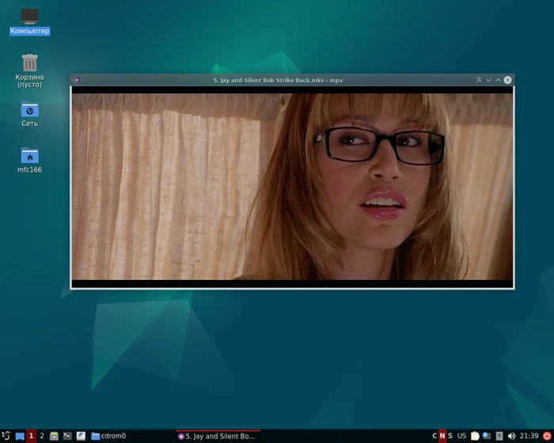The image size is (554, 443).
Task: Toggle Caps Lock indicator C
Action: [434, 436]
